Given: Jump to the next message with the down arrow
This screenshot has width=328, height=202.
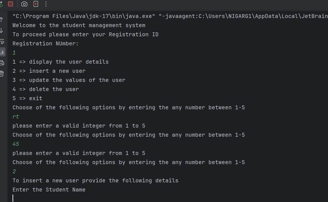Looking at the screenshot, I should (x=3, y=31).
